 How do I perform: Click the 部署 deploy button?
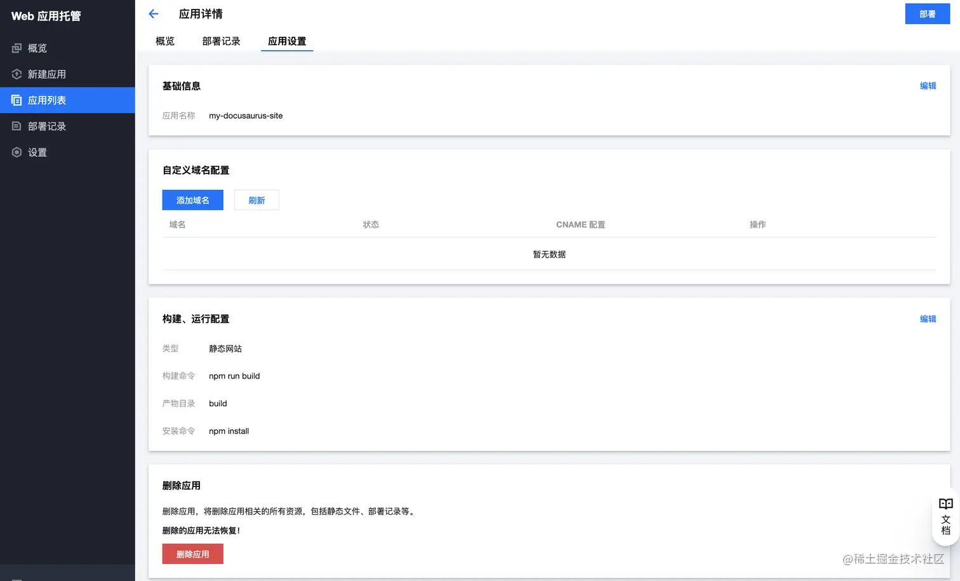click(x=927, y=13)
